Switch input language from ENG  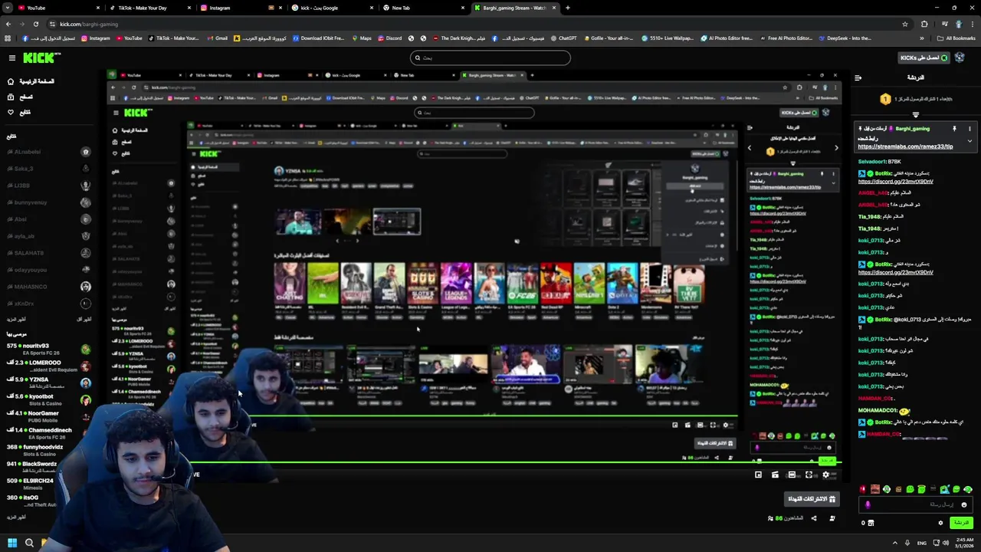point(922,543)
